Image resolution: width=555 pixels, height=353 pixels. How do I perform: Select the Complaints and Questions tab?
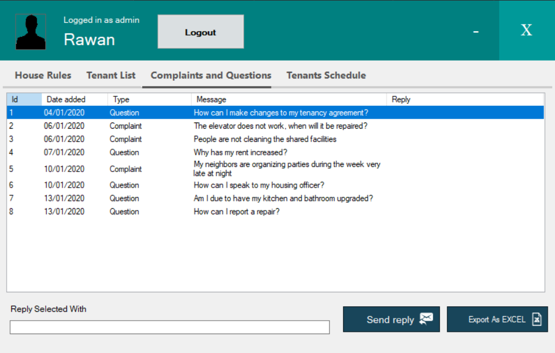click(211, 75)
